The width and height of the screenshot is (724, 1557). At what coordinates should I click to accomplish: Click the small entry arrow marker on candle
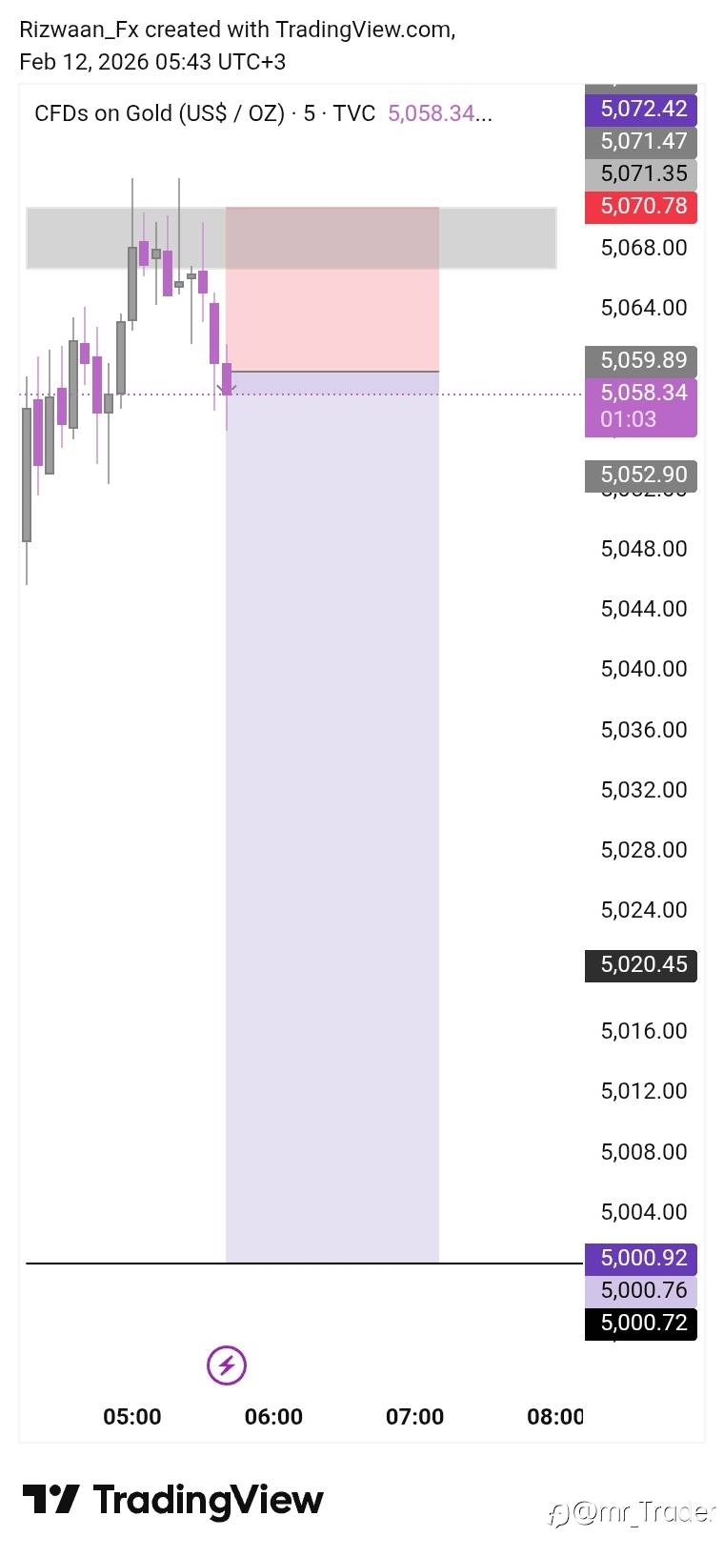[225, 388]
